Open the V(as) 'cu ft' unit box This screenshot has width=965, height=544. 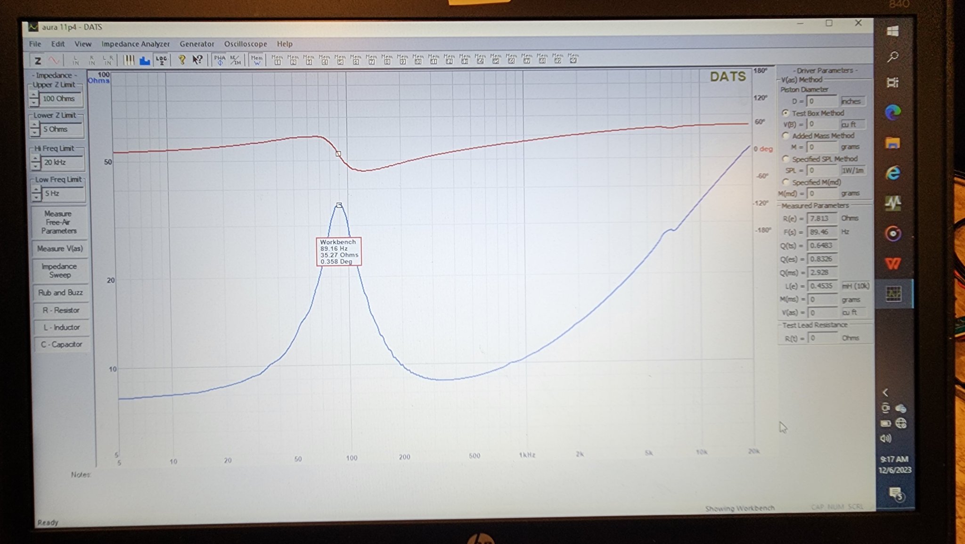[x=853, y=312]
